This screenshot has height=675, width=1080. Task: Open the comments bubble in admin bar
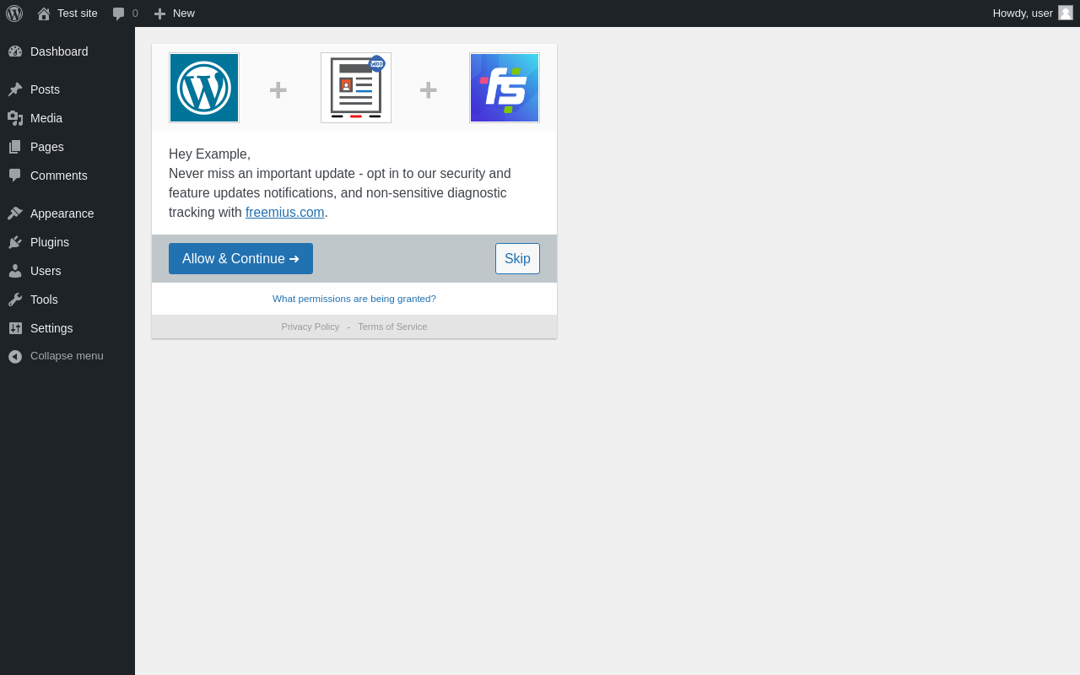click(x=119, y=13)
